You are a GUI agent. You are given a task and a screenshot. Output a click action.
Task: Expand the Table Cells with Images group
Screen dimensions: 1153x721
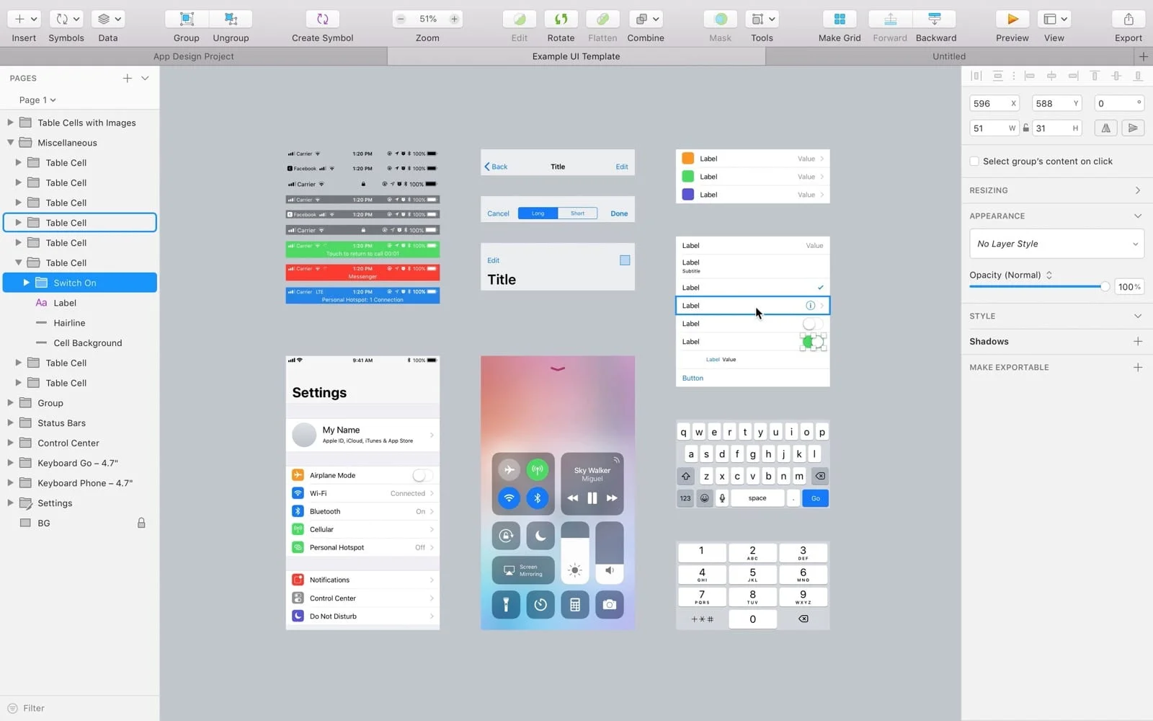pyautogui.click(x=10, y=123)
